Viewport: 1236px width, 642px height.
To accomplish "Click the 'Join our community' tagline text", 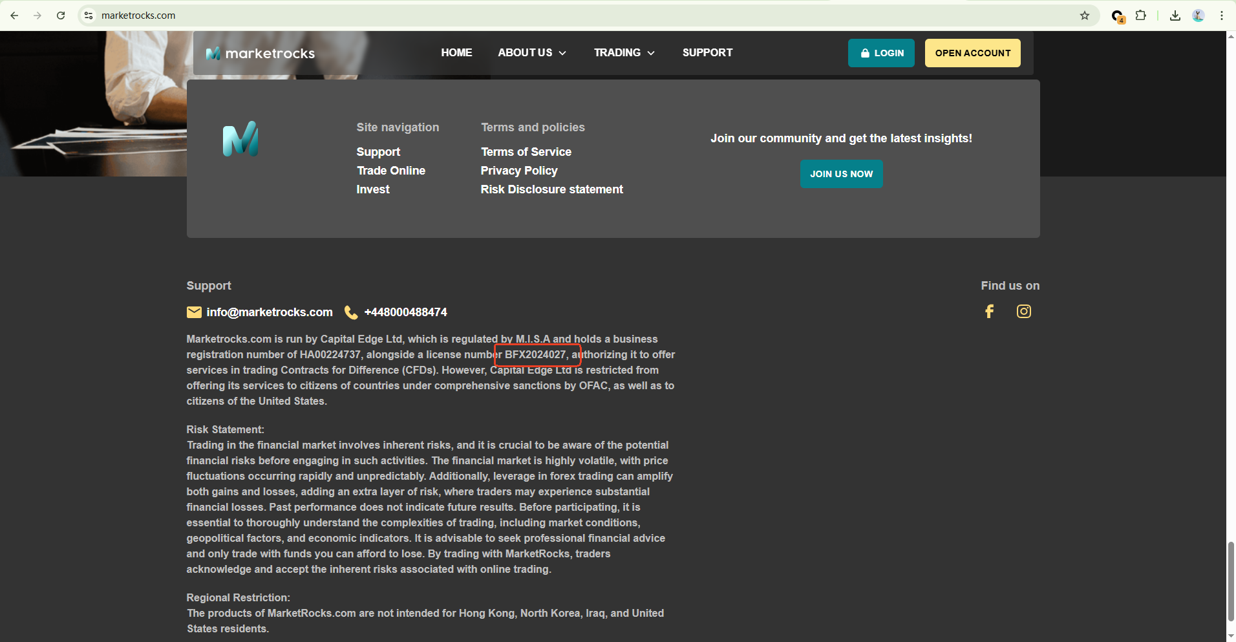I will click(x=842, y=138).
